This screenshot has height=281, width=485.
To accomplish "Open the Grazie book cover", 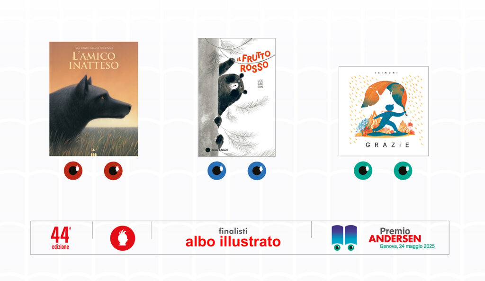I will click(x=384, y=111).
